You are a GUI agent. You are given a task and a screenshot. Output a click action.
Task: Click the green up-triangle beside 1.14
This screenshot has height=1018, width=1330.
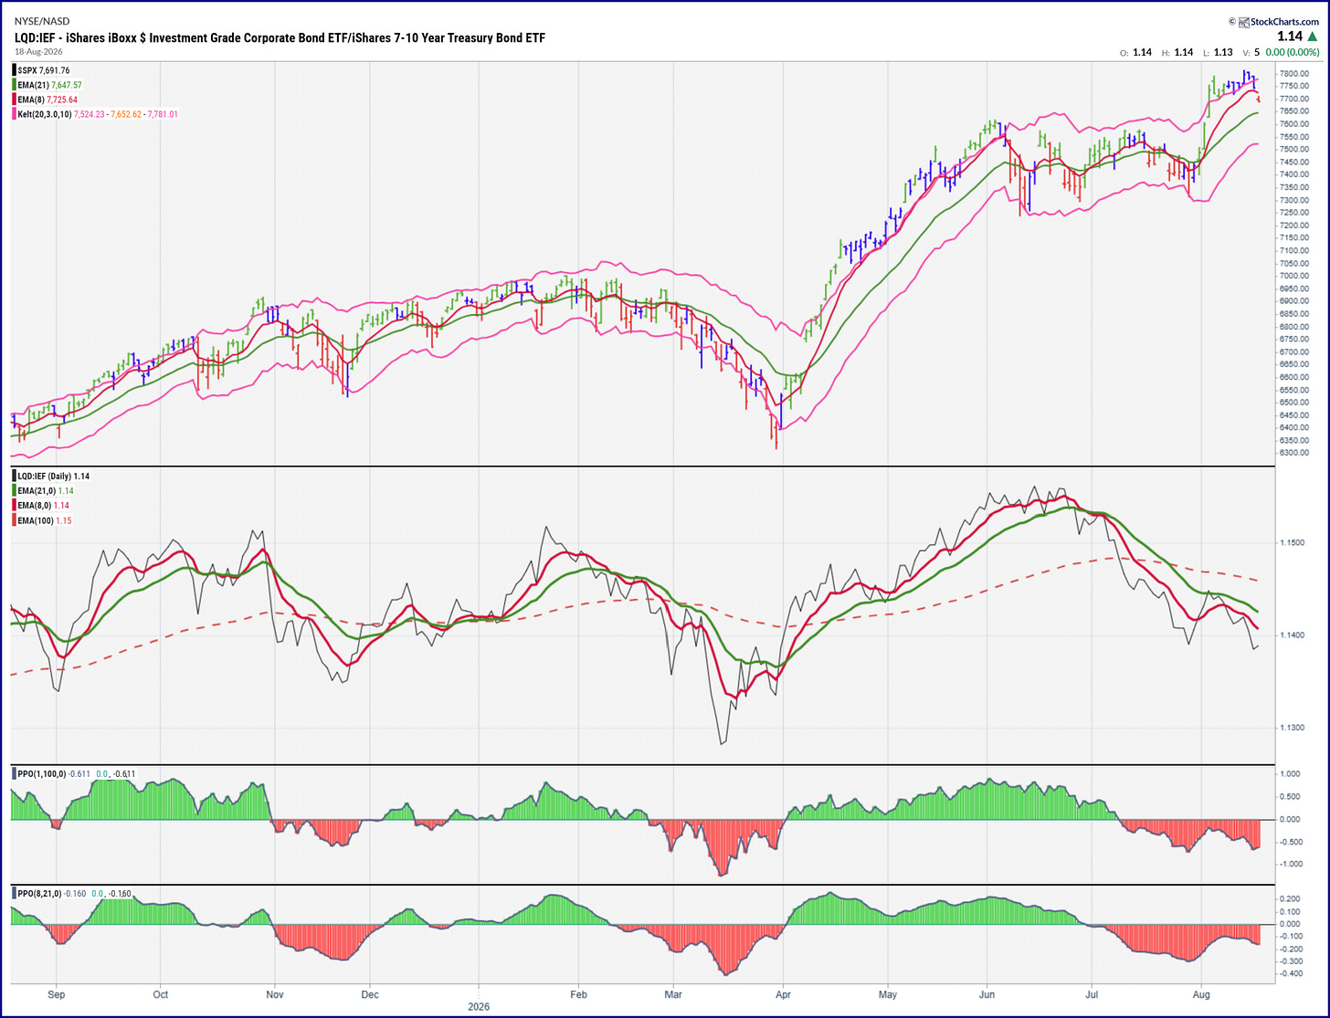coord(1314,37)
